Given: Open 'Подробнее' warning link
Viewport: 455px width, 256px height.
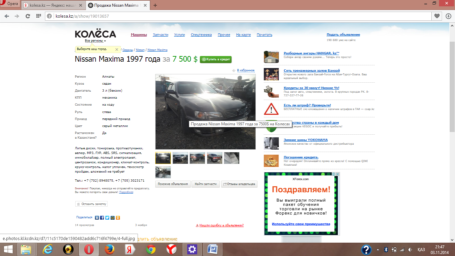Looking at the screenshot, I should click(126, 192).
